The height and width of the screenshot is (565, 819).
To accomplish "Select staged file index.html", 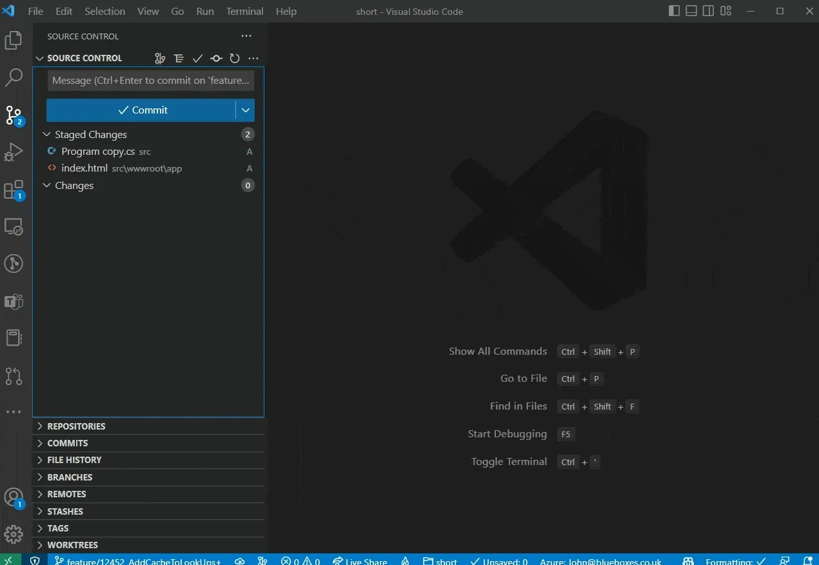I will click(x=148, y=168).
